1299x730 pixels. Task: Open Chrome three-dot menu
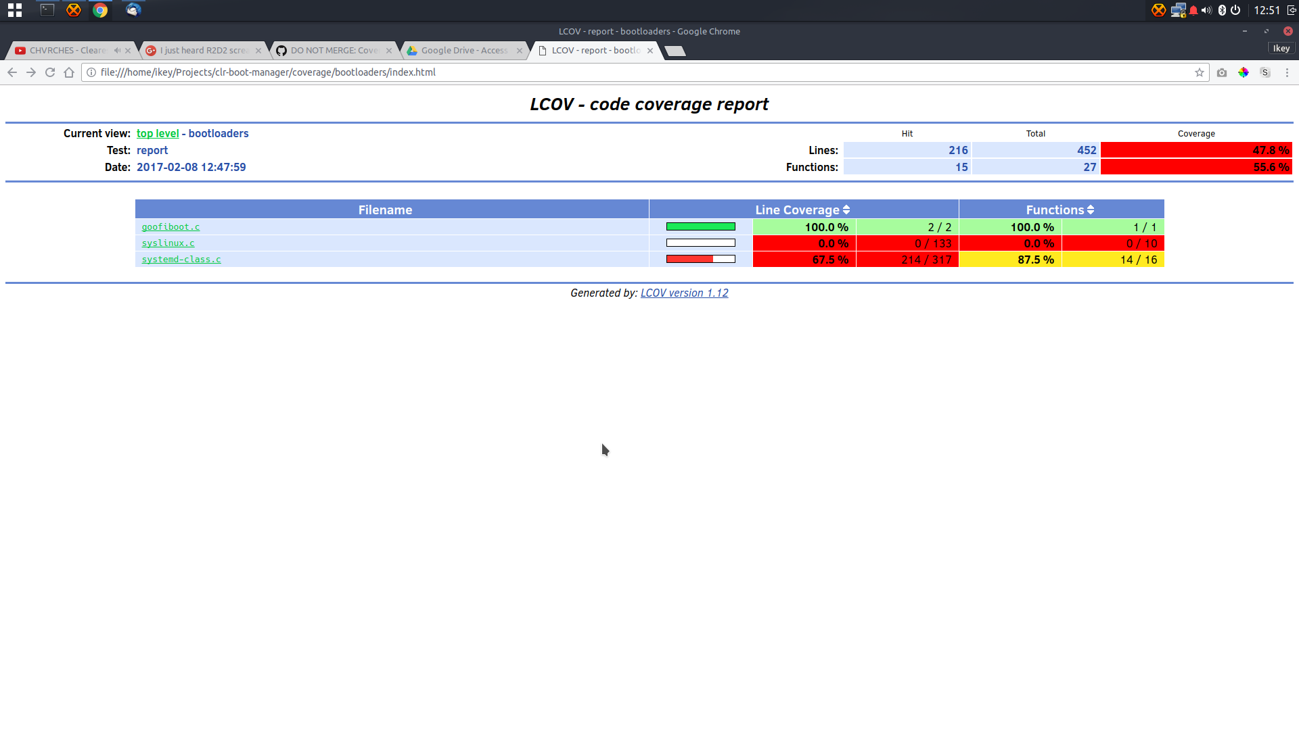point(1287,72)
